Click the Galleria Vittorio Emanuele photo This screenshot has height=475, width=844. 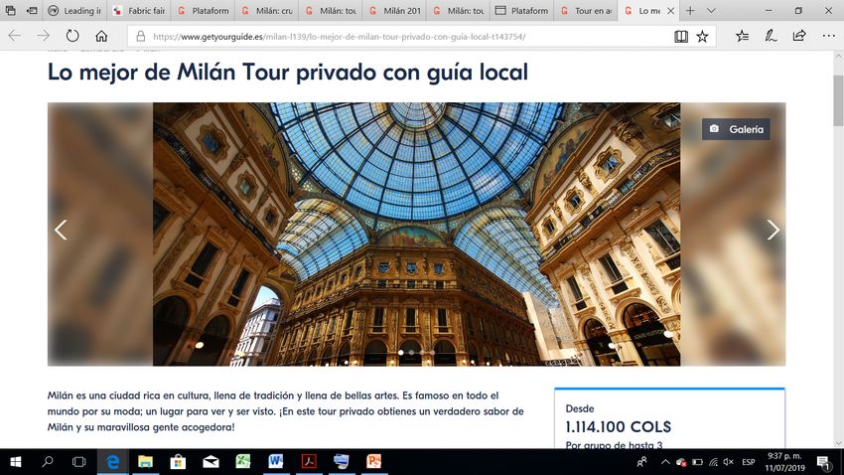[416, 234]
